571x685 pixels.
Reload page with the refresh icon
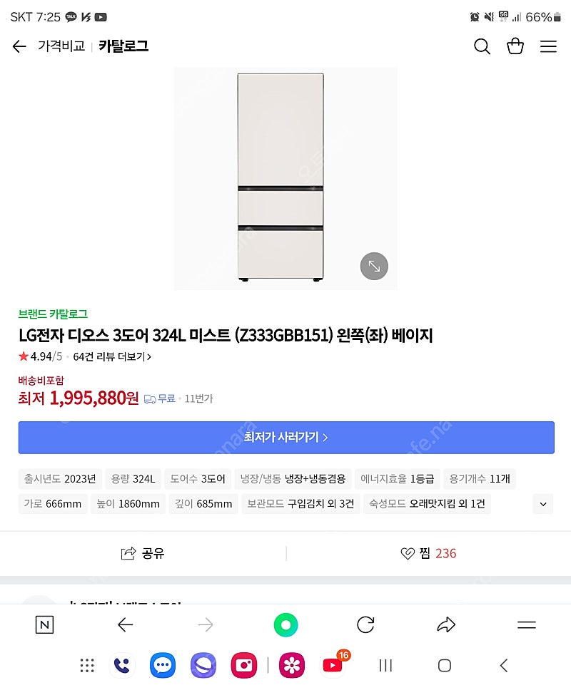(x=365, y=624)
